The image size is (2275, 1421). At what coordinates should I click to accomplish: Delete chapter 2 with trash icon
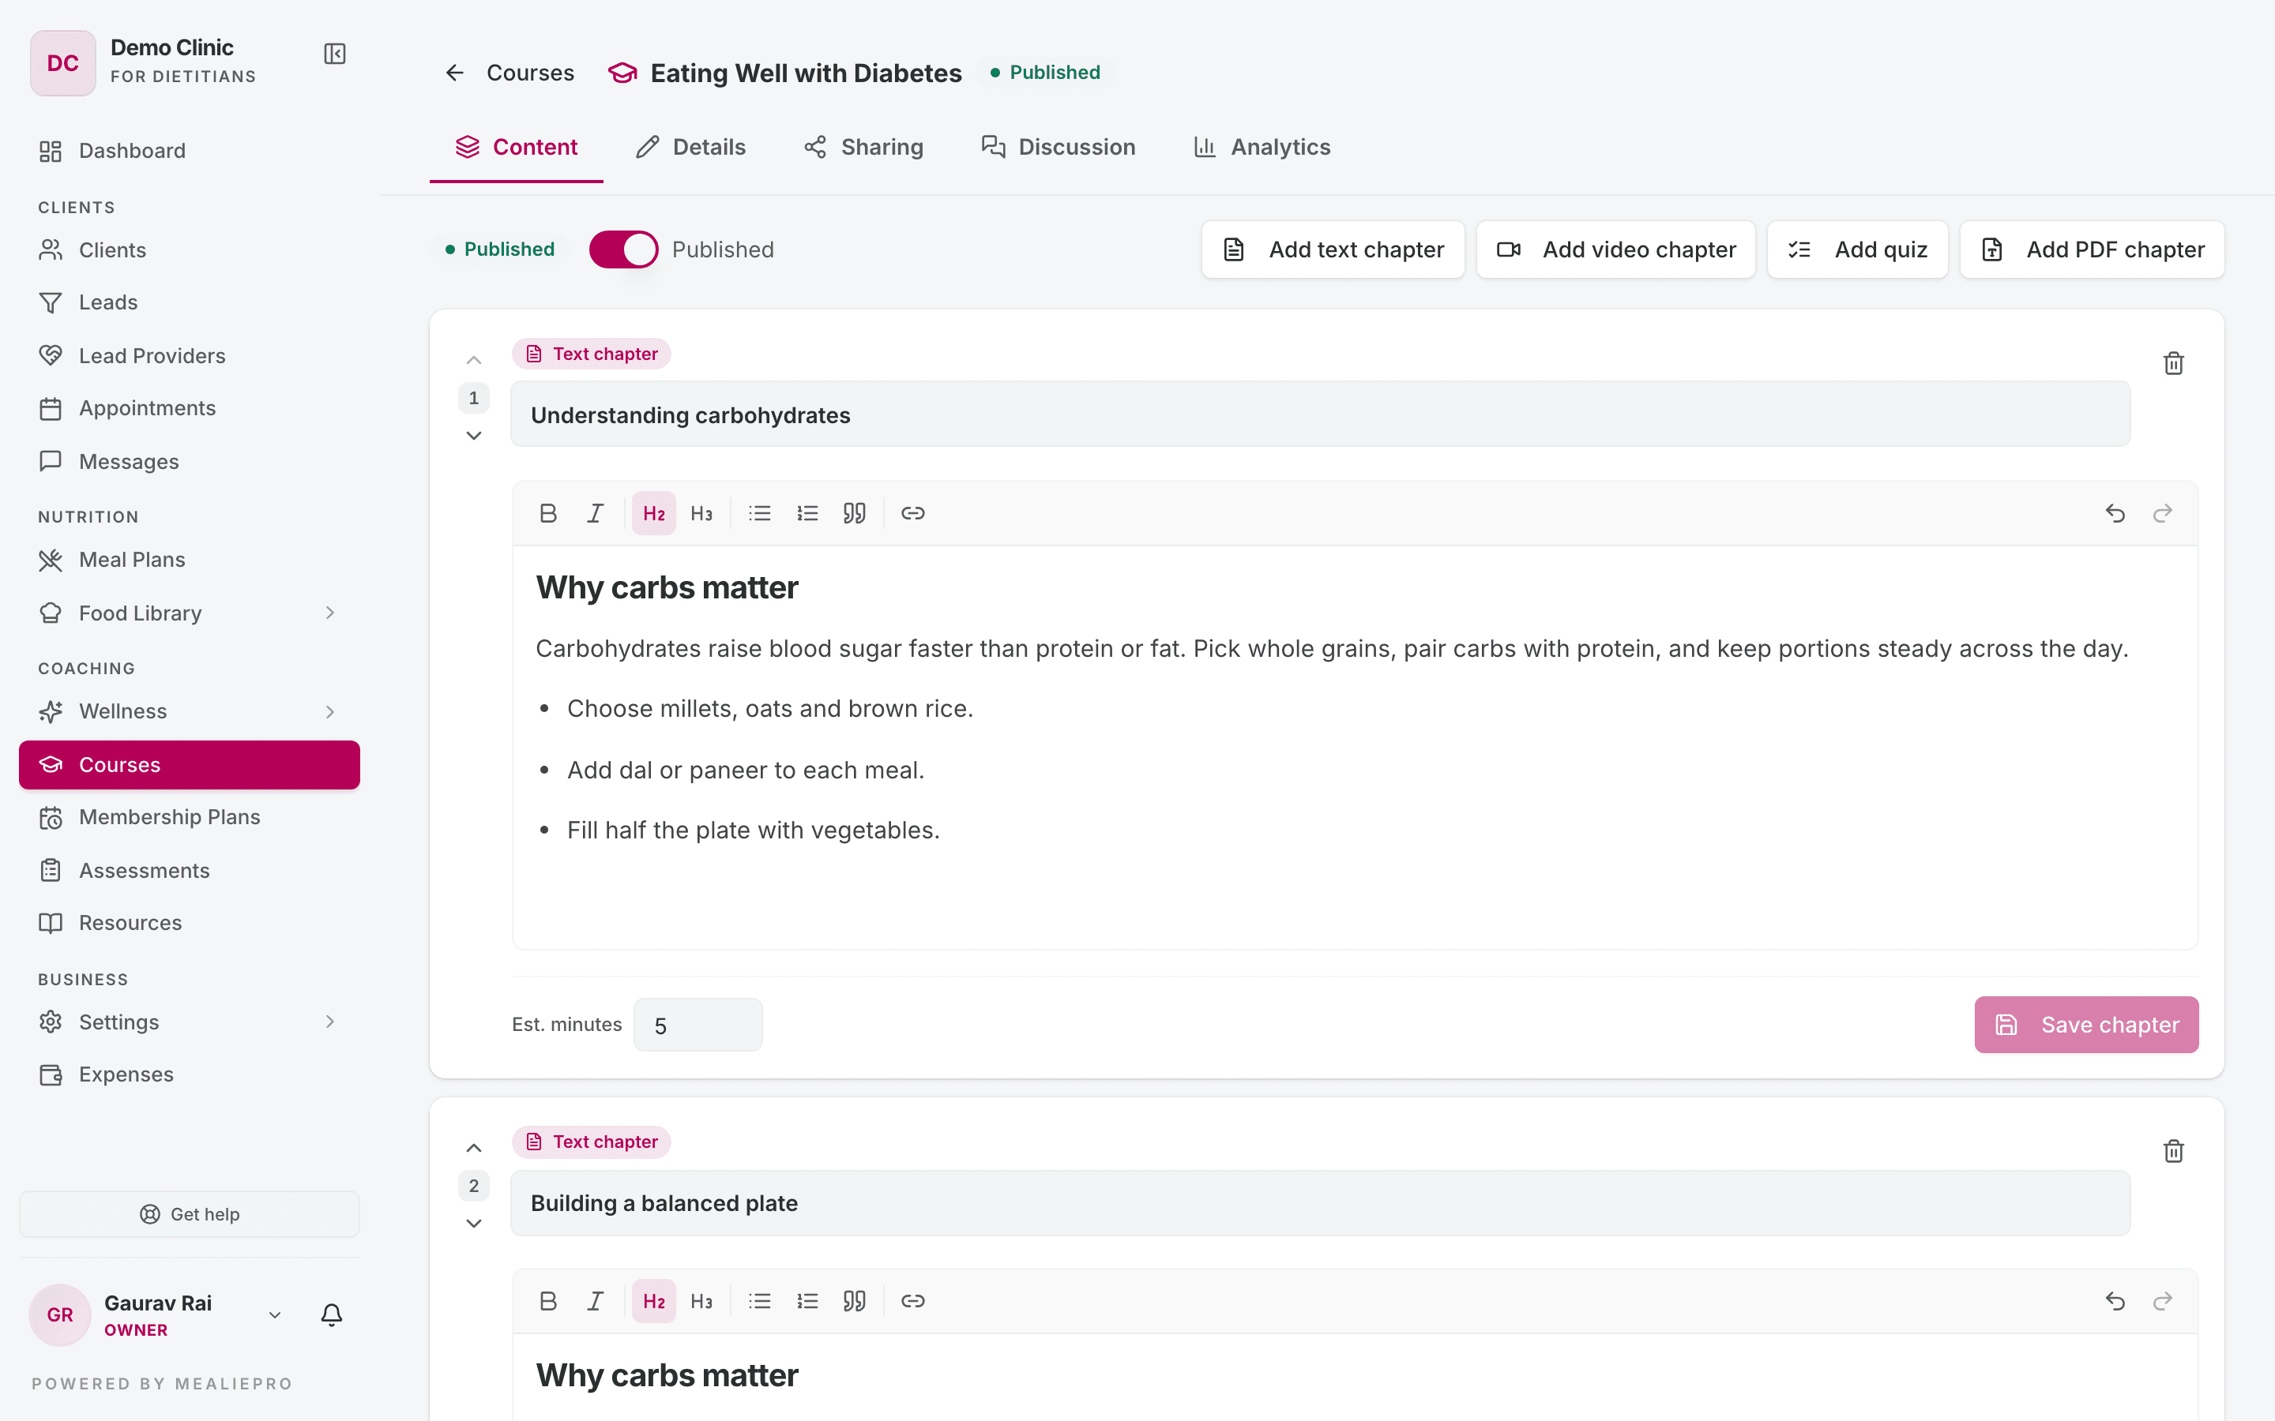click(x=2173, y=1150)
